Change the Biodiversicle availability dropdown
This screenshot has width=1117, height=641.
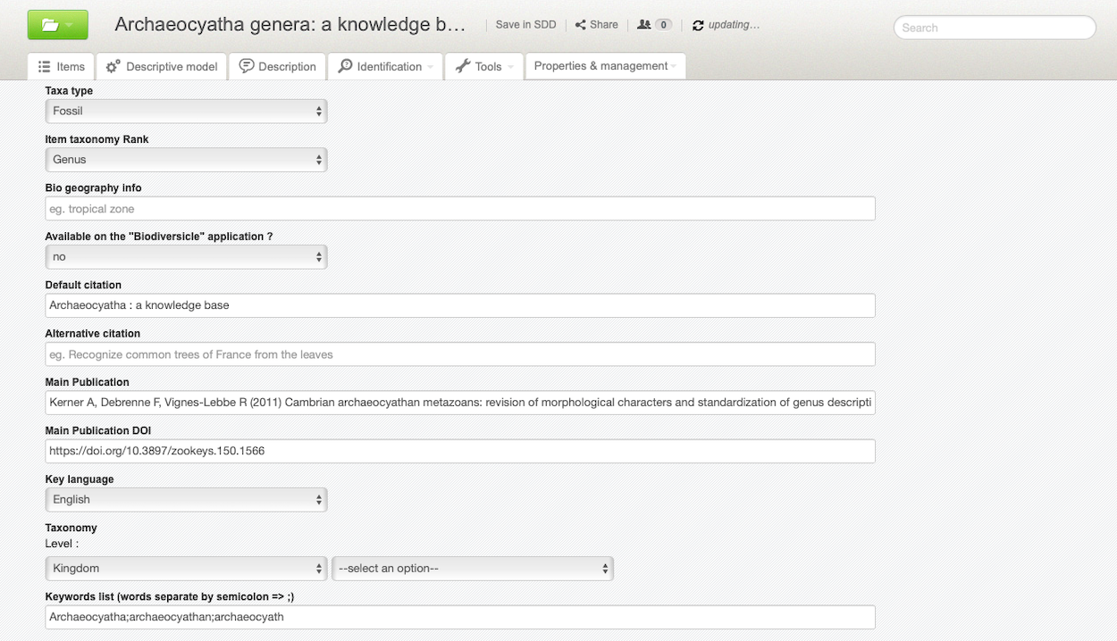186,257
